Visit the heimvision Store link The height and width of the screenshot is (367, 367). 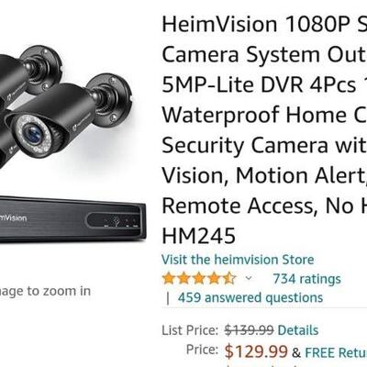tap(238, 260)
